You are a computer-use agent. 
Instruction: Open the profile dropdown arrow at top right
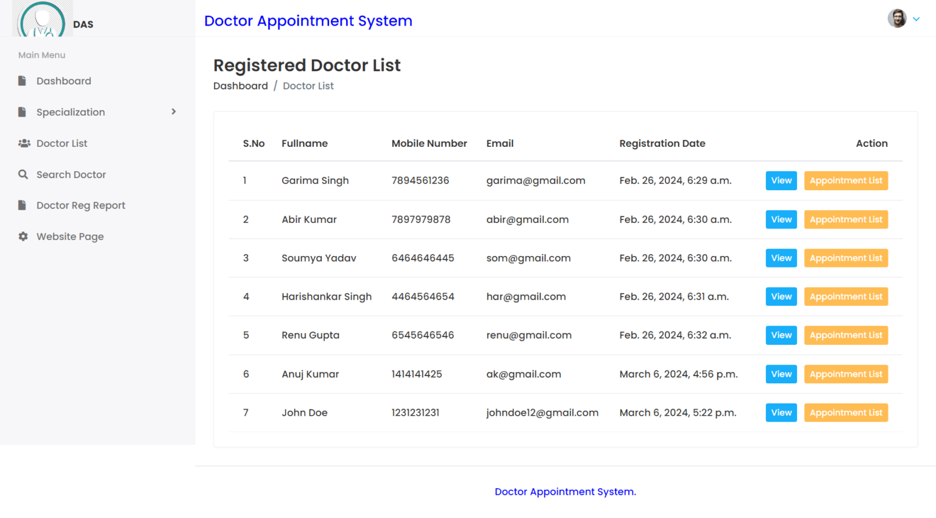[915, 19]
